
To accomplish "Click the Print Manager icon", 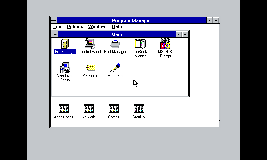I will tap(115, 44).
